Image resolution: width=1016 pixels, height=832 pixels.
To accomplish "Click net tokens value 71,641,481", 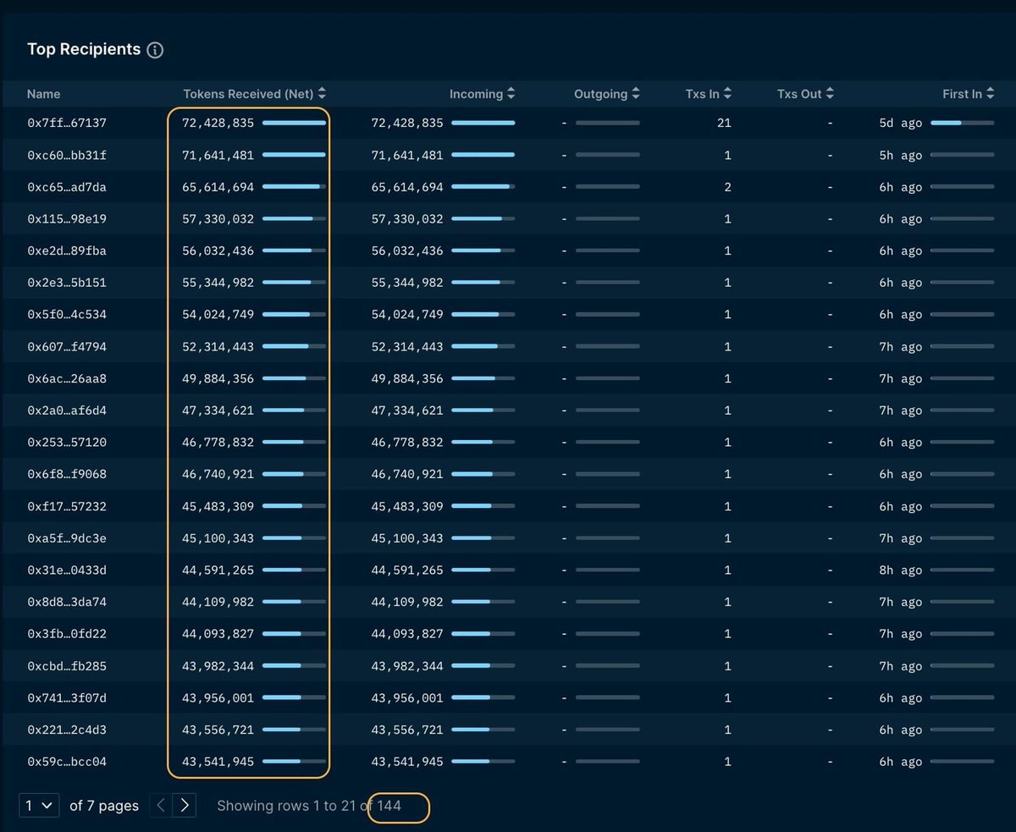I will [218, 155].
